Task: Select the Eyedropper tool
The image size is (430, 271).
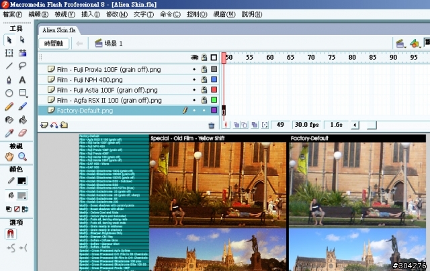Action: [9, 133]
